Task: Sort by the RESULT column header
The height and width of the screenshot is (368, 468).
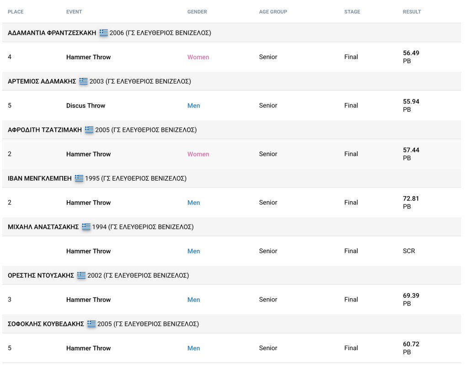Action: tap(412, 12)
